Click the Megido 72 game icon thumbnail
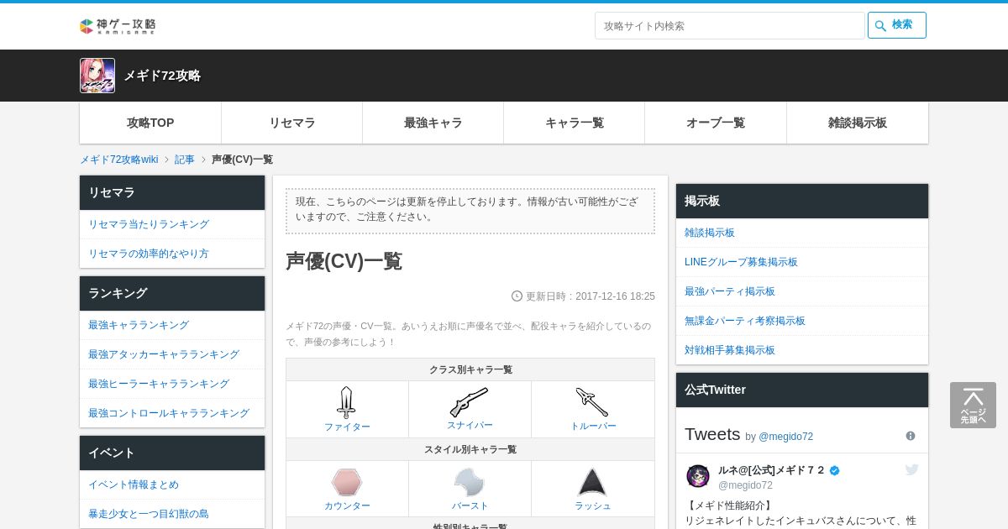The height and width of the screenshot is (529, 1008). [97, 76]
